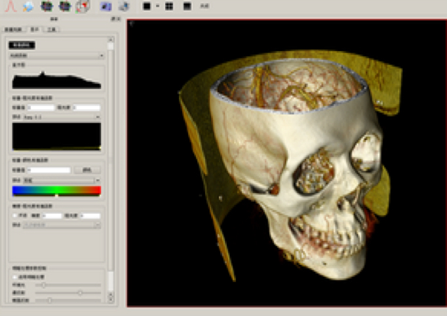Click the gray camera toolbar icon
Screen dimensions: 447x316
[x=123, y=7]
